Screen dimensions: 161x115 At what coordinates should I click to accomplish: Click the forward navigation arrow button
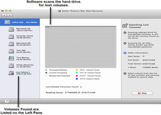[x=10, y=15]
